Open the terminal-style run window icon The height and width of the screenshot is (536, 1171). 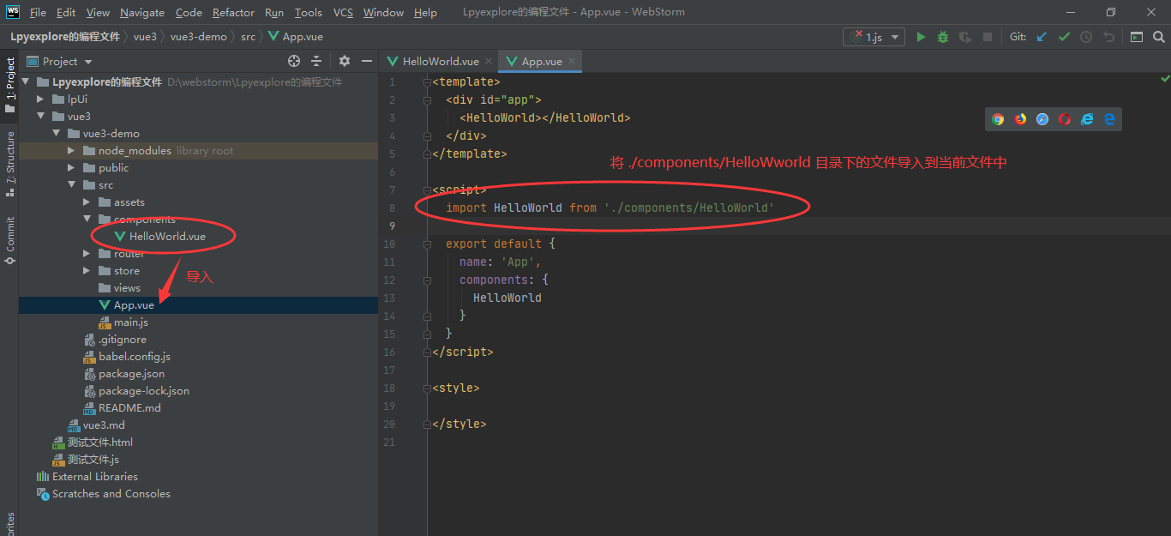pos(1136,37)
